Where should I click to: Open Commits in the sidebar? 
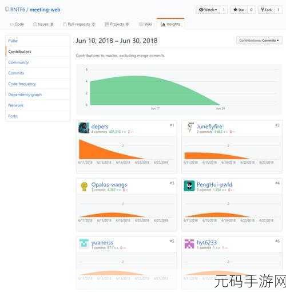38,73
